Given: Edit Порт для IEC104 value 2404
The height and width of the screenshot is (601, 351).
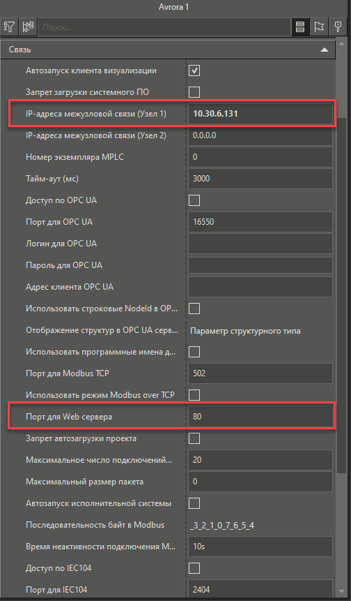Looking at the screenshot, I should click(x=260, y=590).
